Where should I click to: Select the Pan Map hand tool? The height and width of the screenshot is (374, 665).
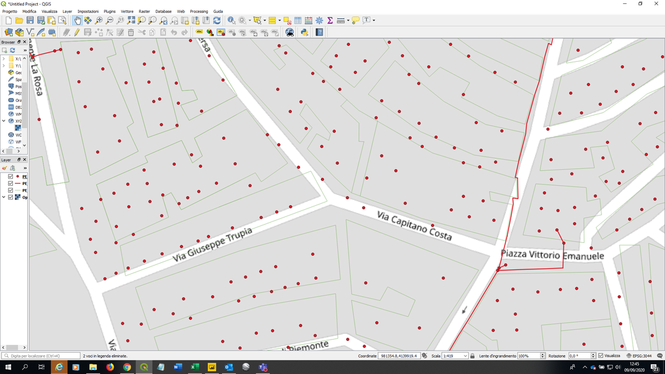coord(77,21)
